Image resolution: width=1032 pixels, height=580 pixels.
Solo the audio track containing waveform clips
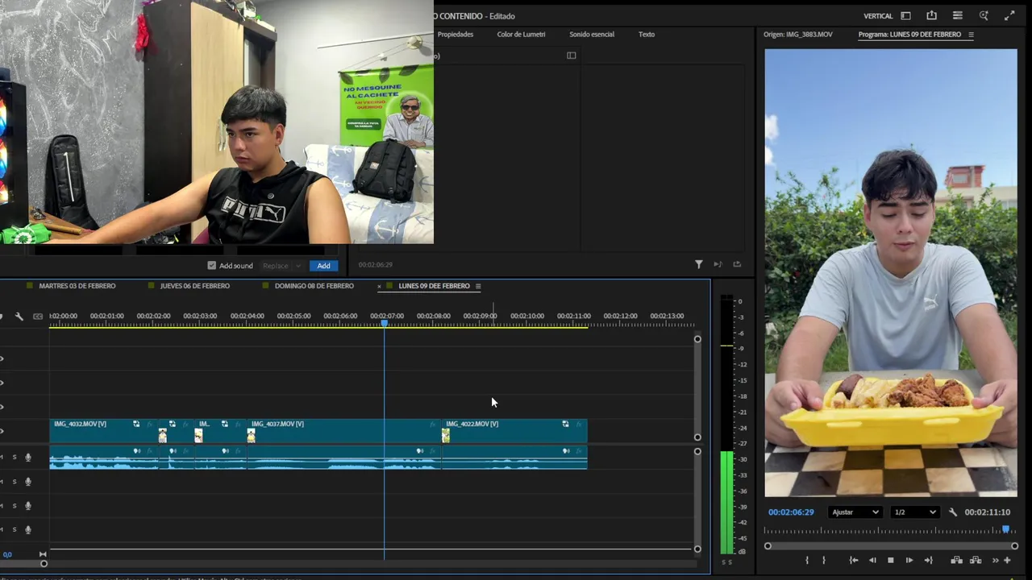click(x=14, y=458)
